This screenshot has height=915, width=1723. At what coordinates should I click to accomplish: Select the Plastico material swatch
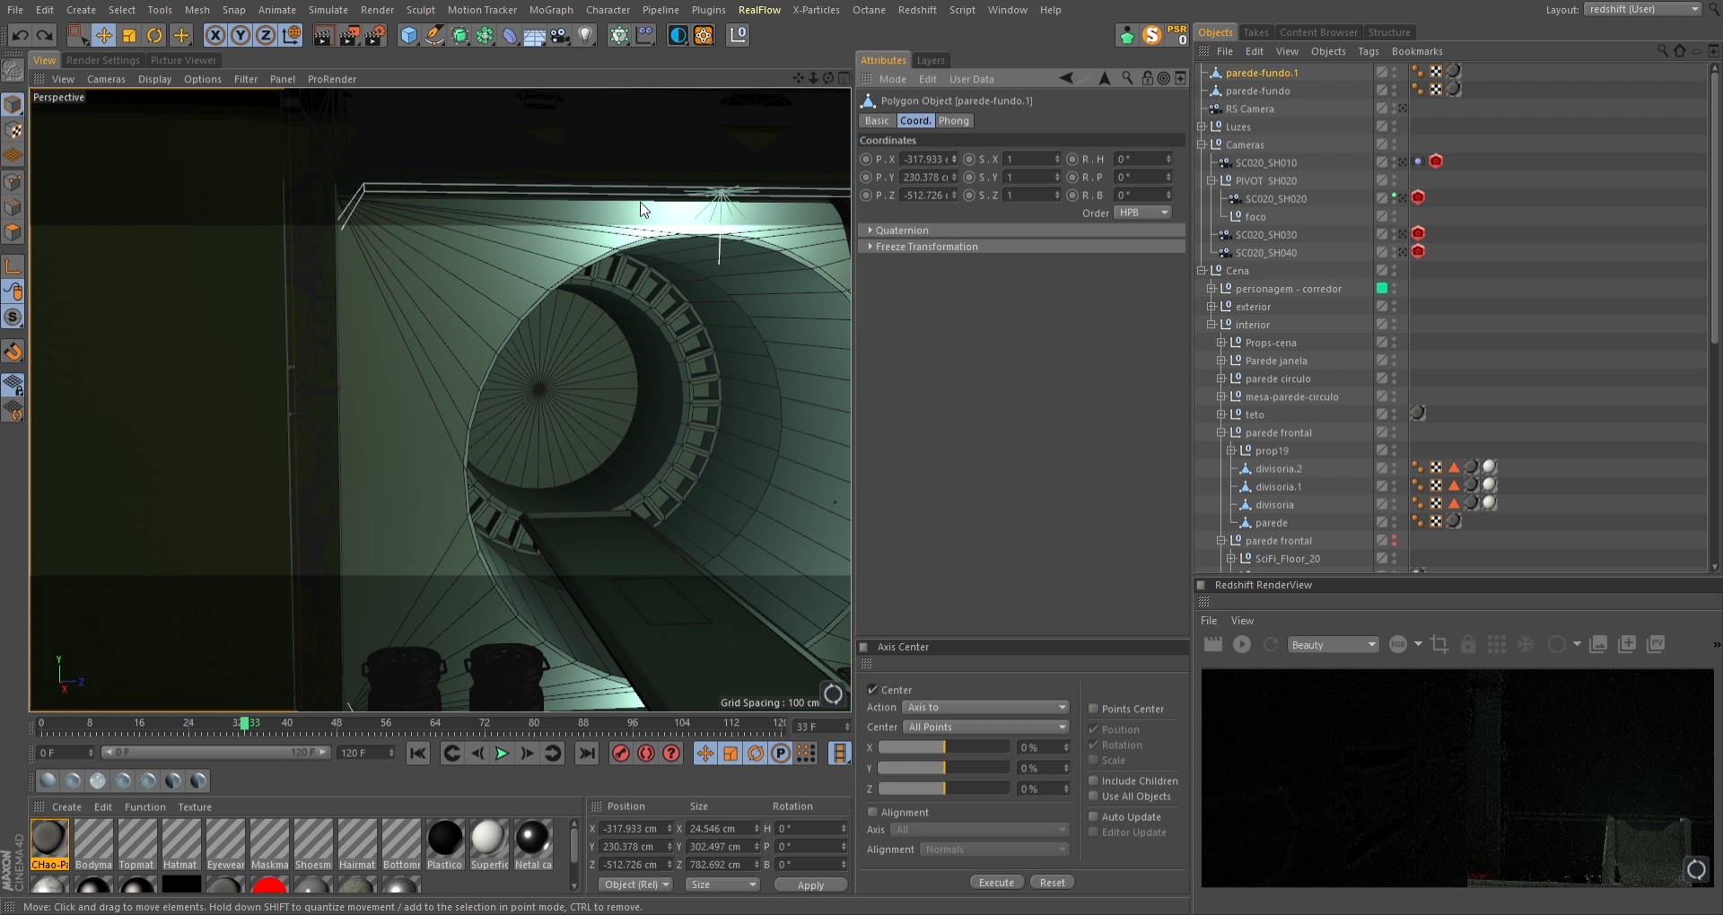pyautogui.click(x=444, y=844)
